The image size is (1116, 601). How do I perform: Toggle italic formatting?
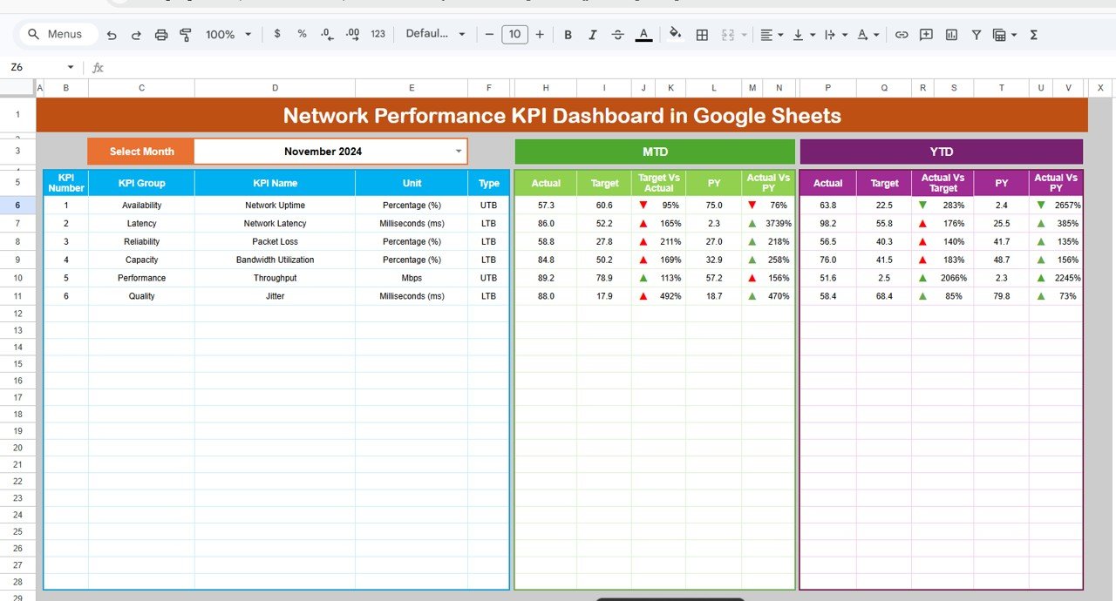point(592,35)
